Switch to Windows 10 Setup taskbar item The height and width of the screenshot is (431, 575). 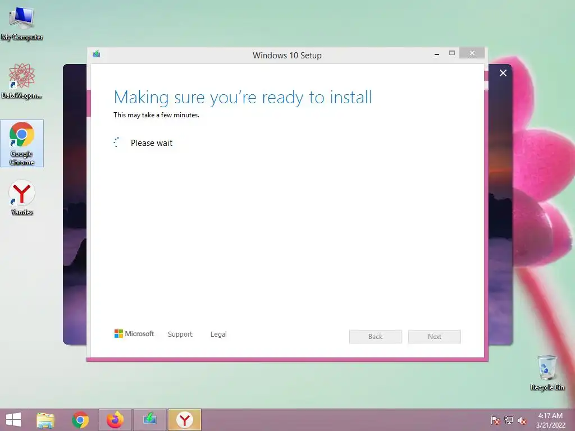[150, 420]
